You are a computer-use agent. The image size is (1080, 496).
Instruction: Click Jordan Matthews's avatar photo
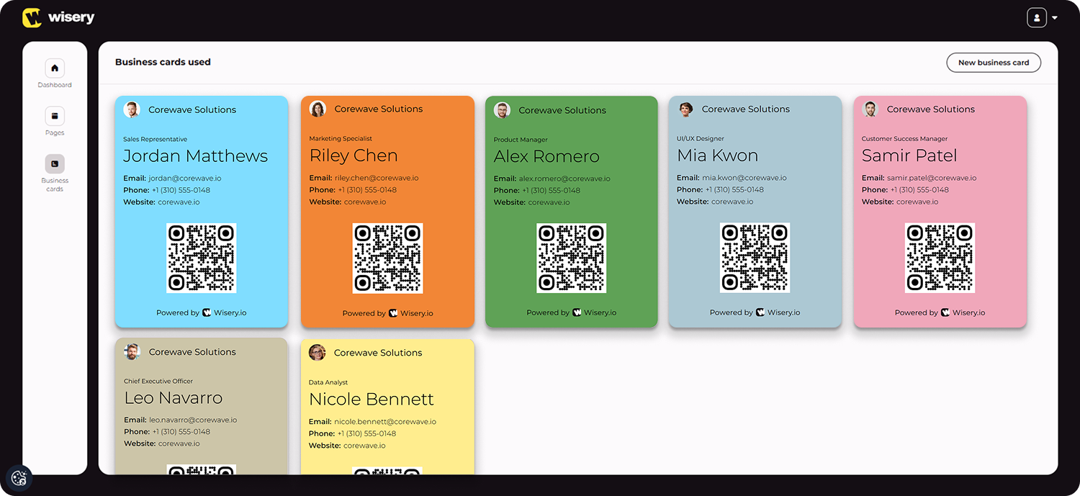coord(132,109)
